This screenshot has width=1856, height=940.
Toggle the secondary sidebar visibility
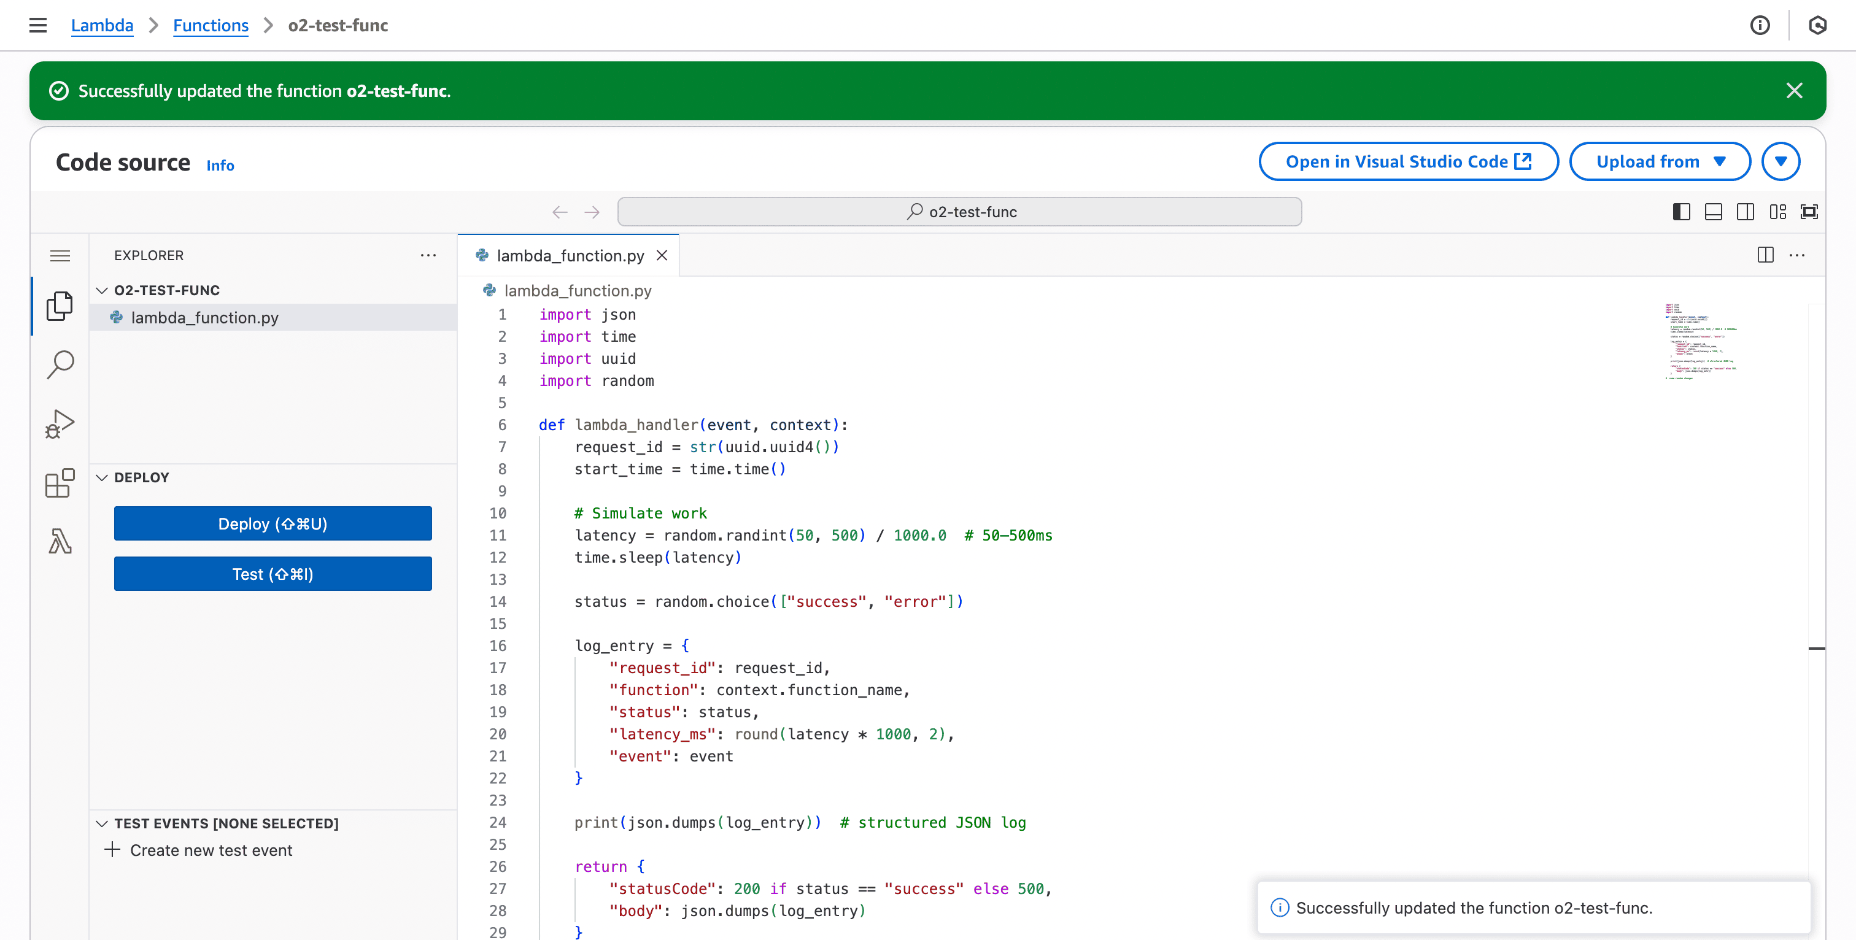point(1746,211)
